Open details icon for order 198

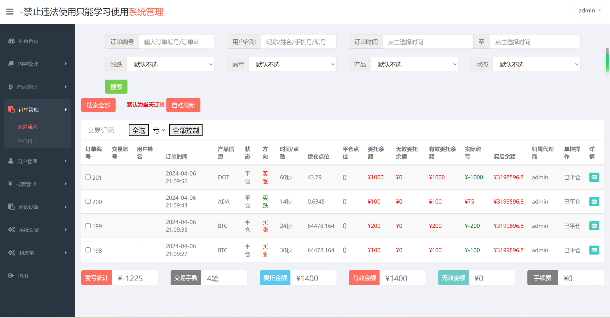[x=594, y=250]
